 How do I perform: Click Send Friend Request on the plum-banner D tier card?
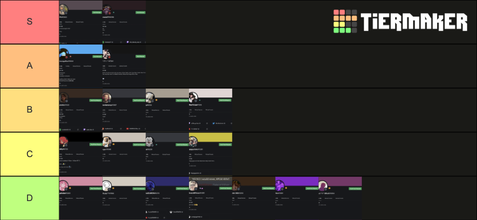tap(355, 188)
